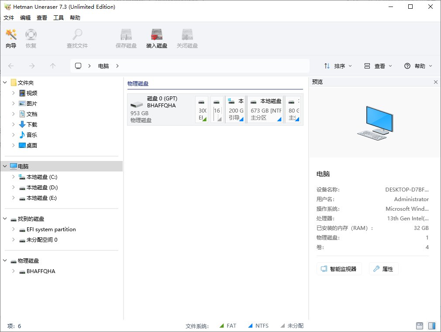Click the computer preview image

click(x=375, y=123)
